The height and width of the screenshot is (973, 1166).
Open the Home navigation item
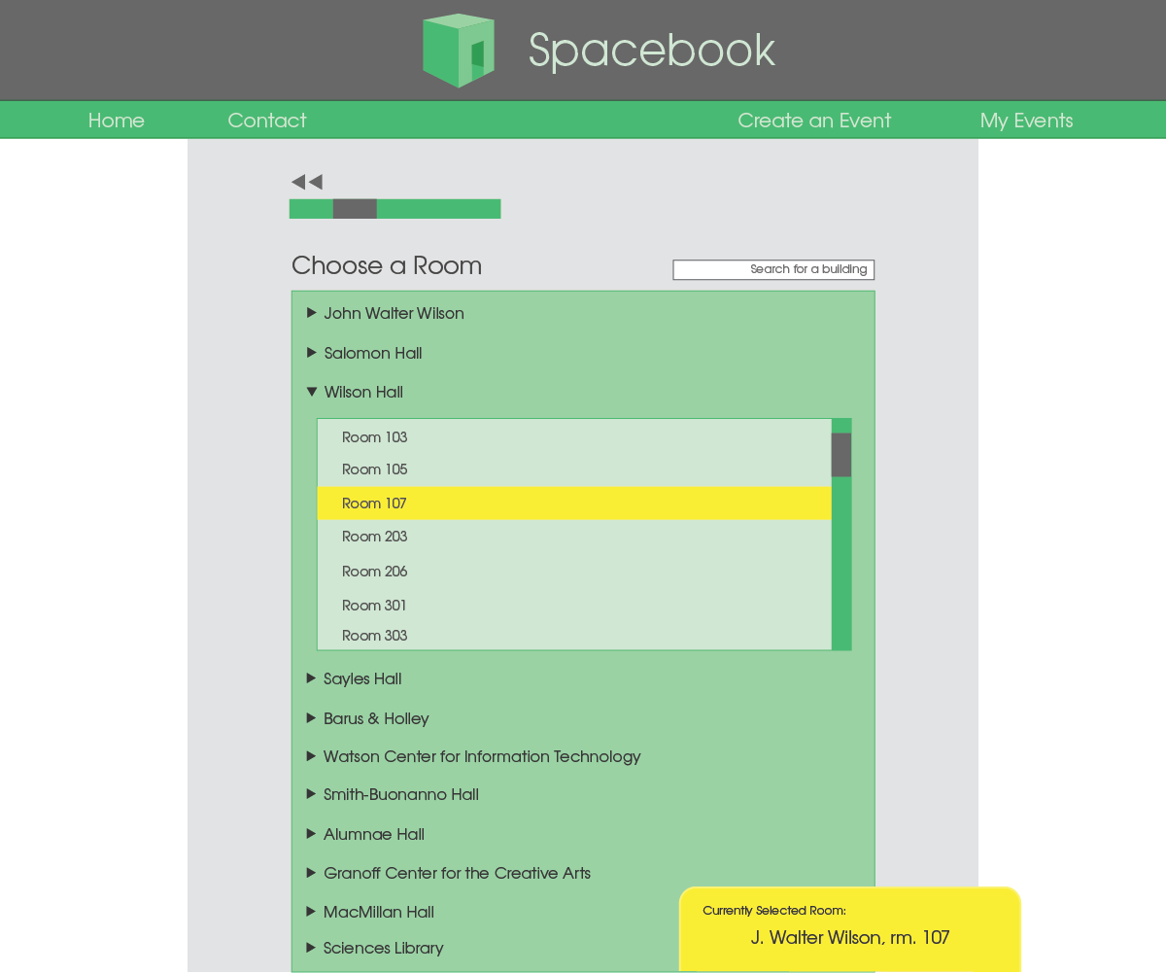point(117,121)
